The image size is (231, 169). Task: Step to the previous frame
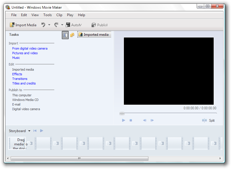[144, 120]
